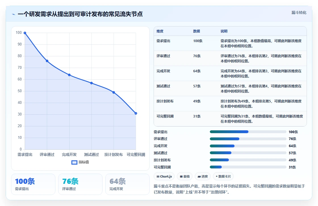This screenshot has height=206, width=318.
Task: Click the description mentioning 本组排名第2
Action: (261, 59)
